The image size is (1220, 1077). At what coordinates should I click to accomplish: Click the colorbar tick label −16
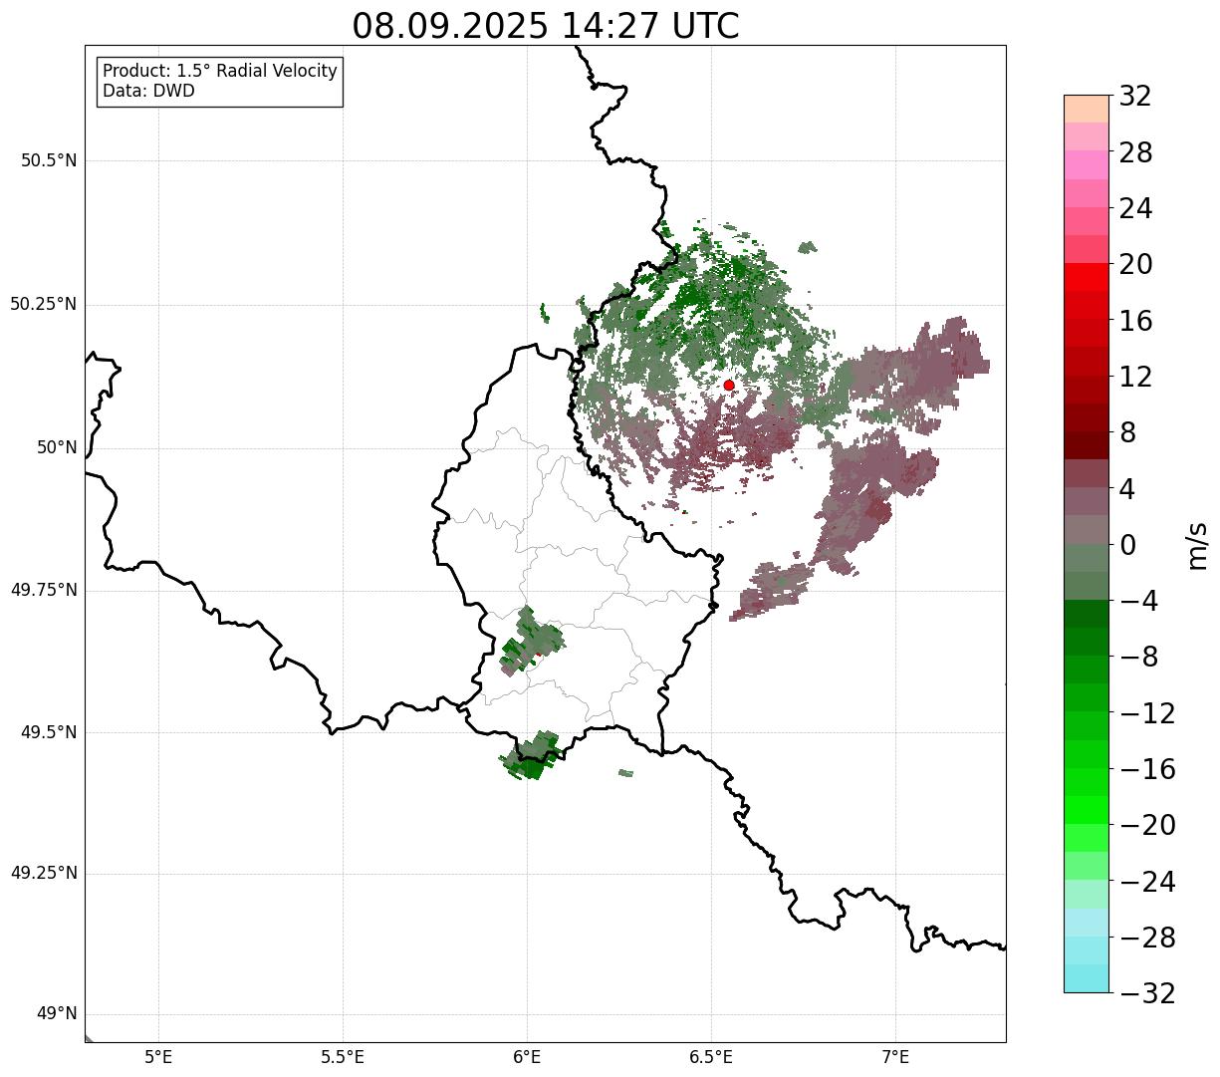click(x=1147, y=769)
